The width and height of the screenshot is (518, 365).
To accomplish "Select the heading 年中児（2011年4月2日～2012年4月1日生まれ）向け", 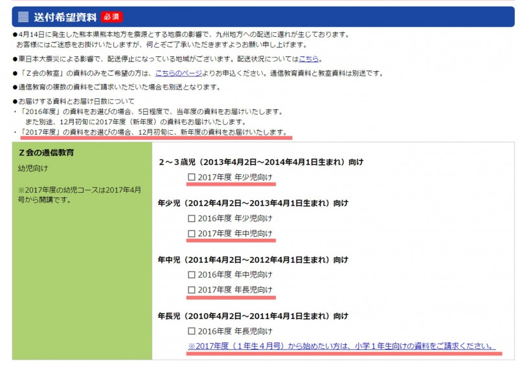I will pos(253,260).
